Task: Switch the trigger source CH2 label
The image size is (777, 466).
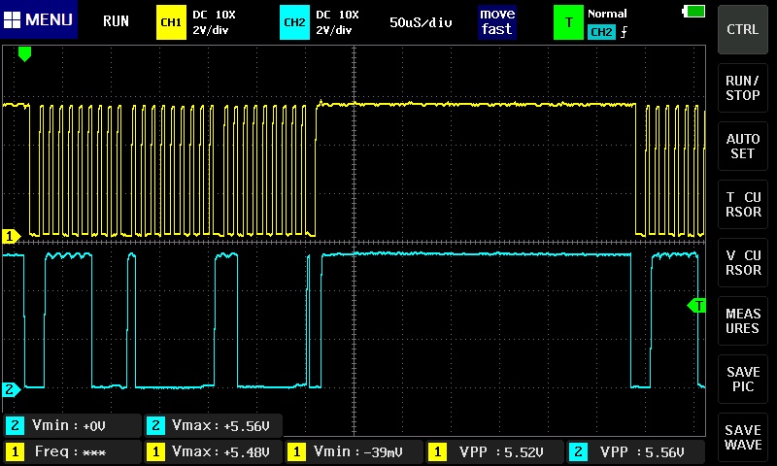Action: [601, 32]
